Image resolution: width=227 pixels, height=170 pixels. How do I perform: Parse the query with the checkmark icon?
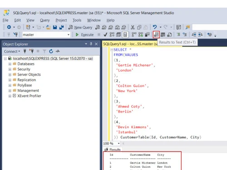pyautogui.click(x=105, y=35)
